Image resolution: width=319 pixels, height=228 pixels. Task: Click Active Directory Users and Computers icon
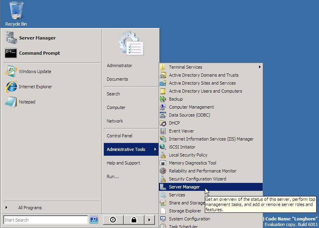coord(163,91)
